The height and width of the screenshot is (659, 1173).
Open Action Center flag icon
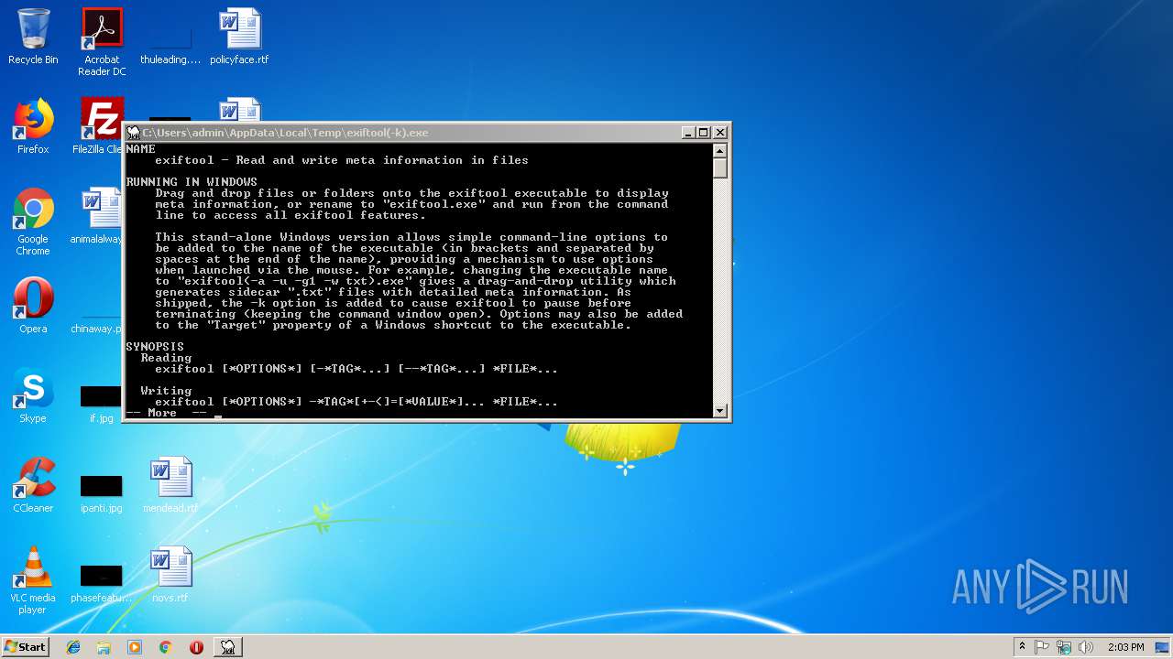tap(1042, 647)
